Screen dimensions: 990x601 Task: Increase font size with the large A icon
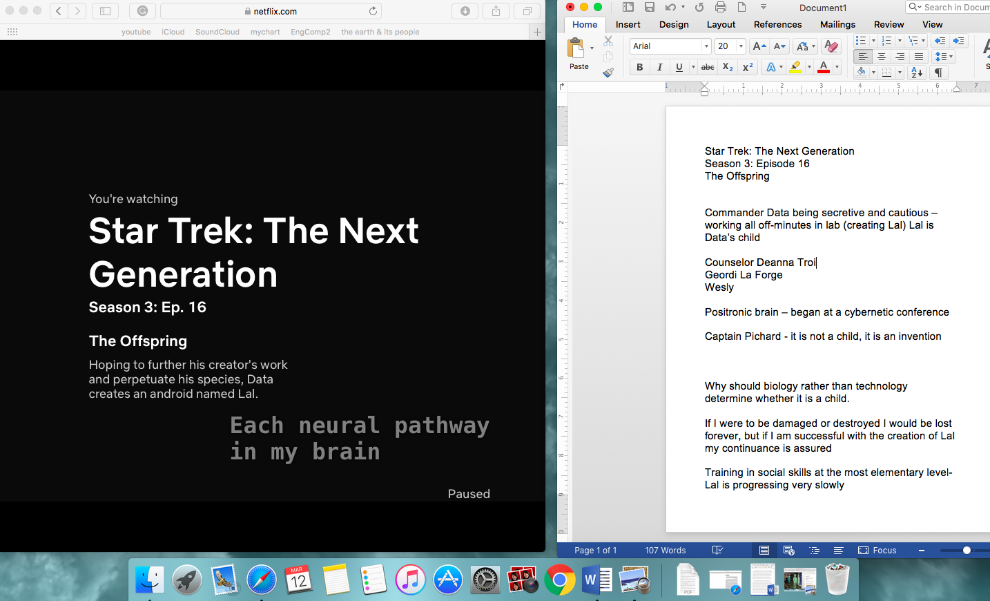pos(759,46)
